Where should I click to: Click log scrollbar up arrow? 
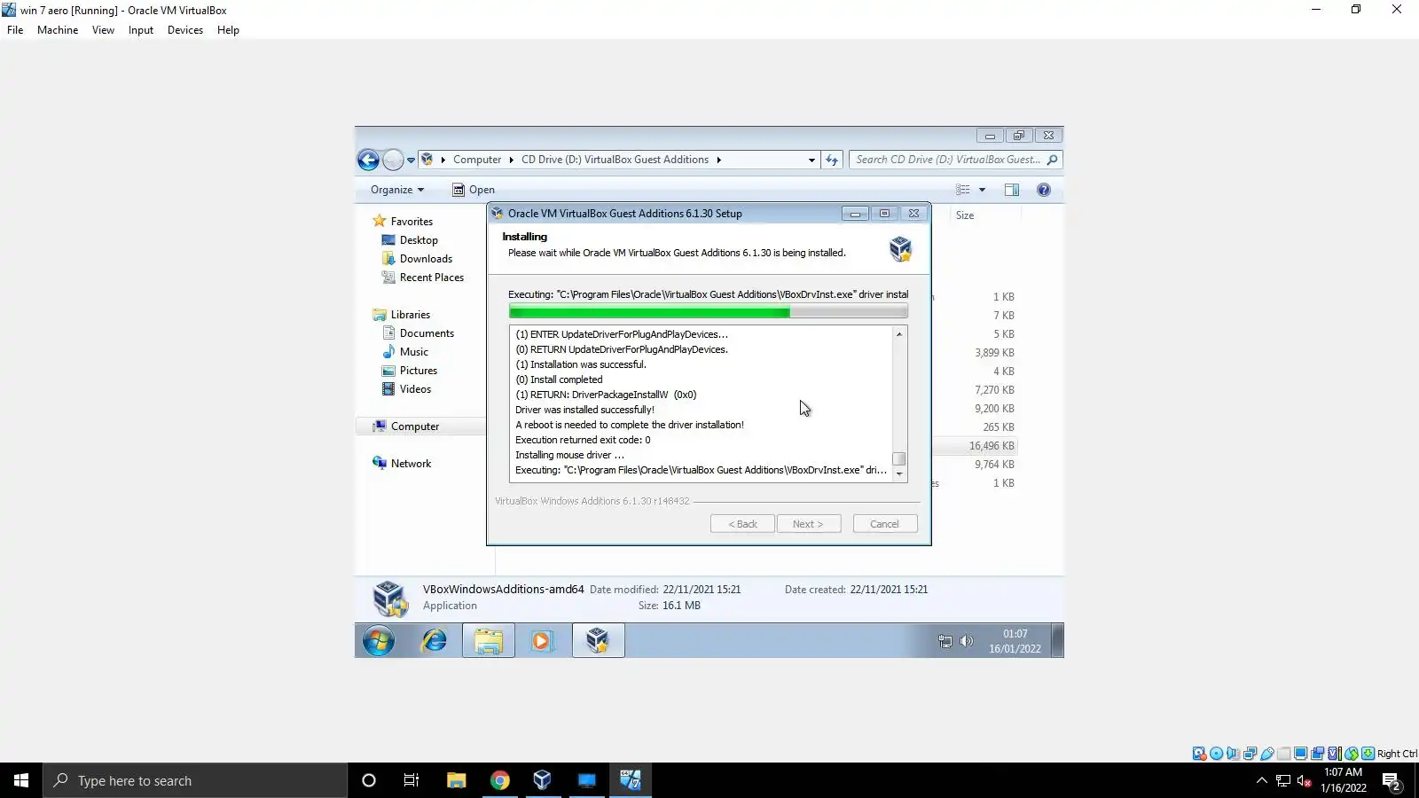[x=899, y=334]
